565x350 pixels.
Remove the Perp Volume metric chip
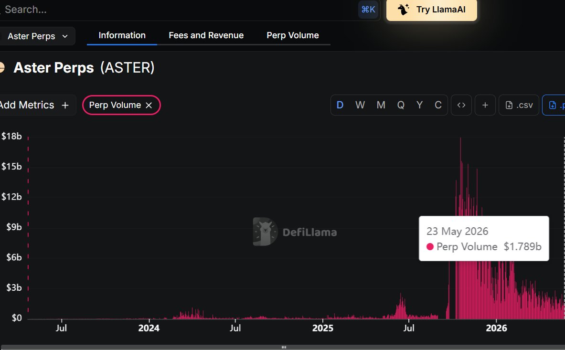coord(149,105)
